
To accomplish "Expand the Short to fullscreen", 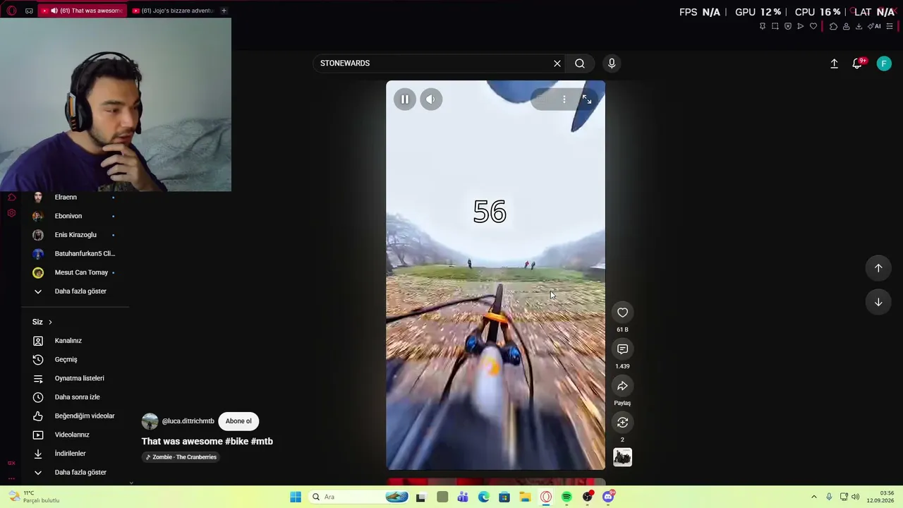I will click(587, 99).
